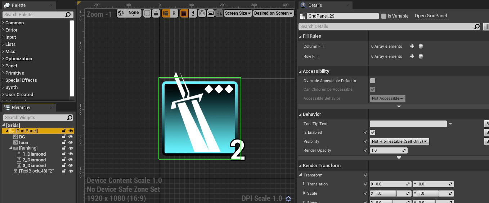The height and width of the screenshot is (203, 489).
Task: Select the Details tab
Action: pyautogui.click(x=315, y=5)
